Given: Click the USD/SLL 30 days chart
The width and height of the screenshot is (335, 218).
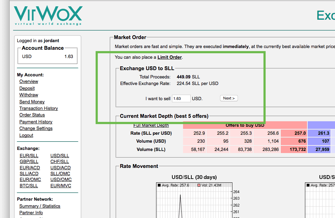Looking at the screenshot, I should (194, 200).
